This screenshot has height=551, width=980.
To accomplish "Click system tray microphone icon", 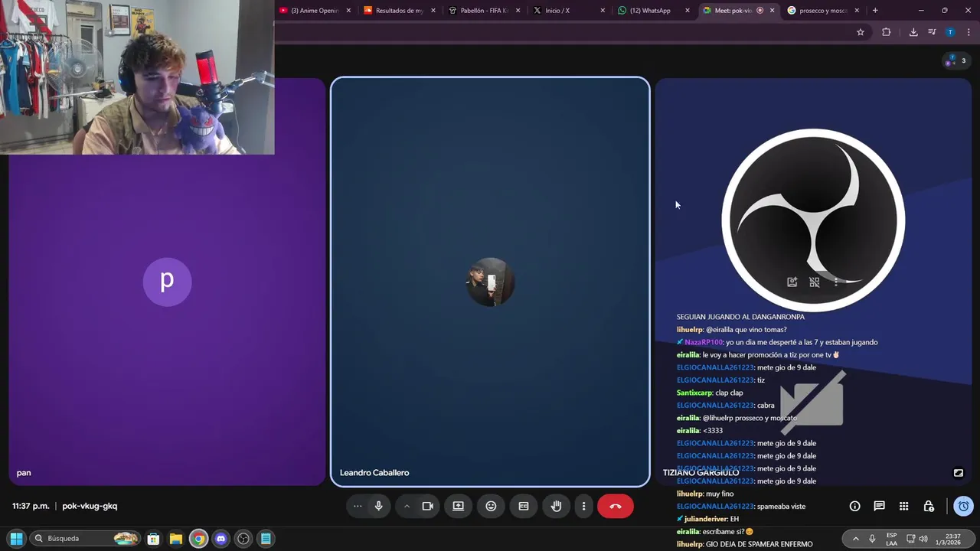I will [x=872, y=539].
